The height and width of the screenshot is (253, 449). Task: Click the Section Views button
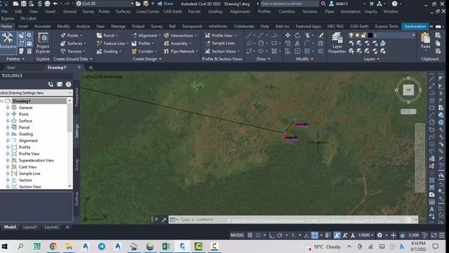[x=222, y=51]
